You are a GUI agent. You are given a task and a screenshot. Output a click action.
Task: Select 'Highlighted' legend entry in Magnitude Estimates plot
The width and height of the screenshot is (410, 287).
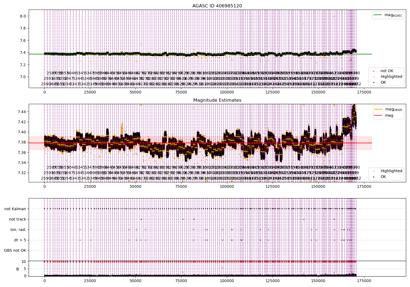391,171
